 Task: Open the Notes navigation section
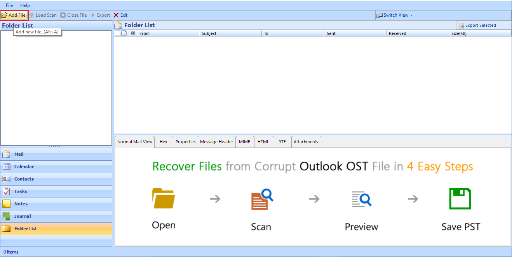pyautogui.click(x=56, y=204)
